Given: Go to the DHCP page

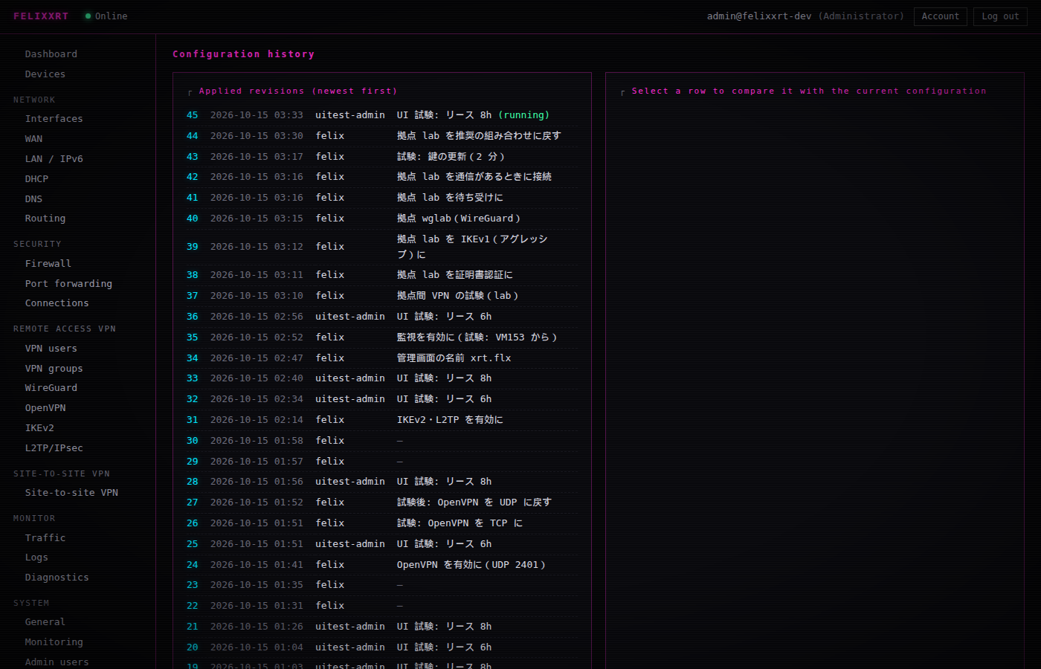Looking at the screenshot, I should click(x=37, y=179).
